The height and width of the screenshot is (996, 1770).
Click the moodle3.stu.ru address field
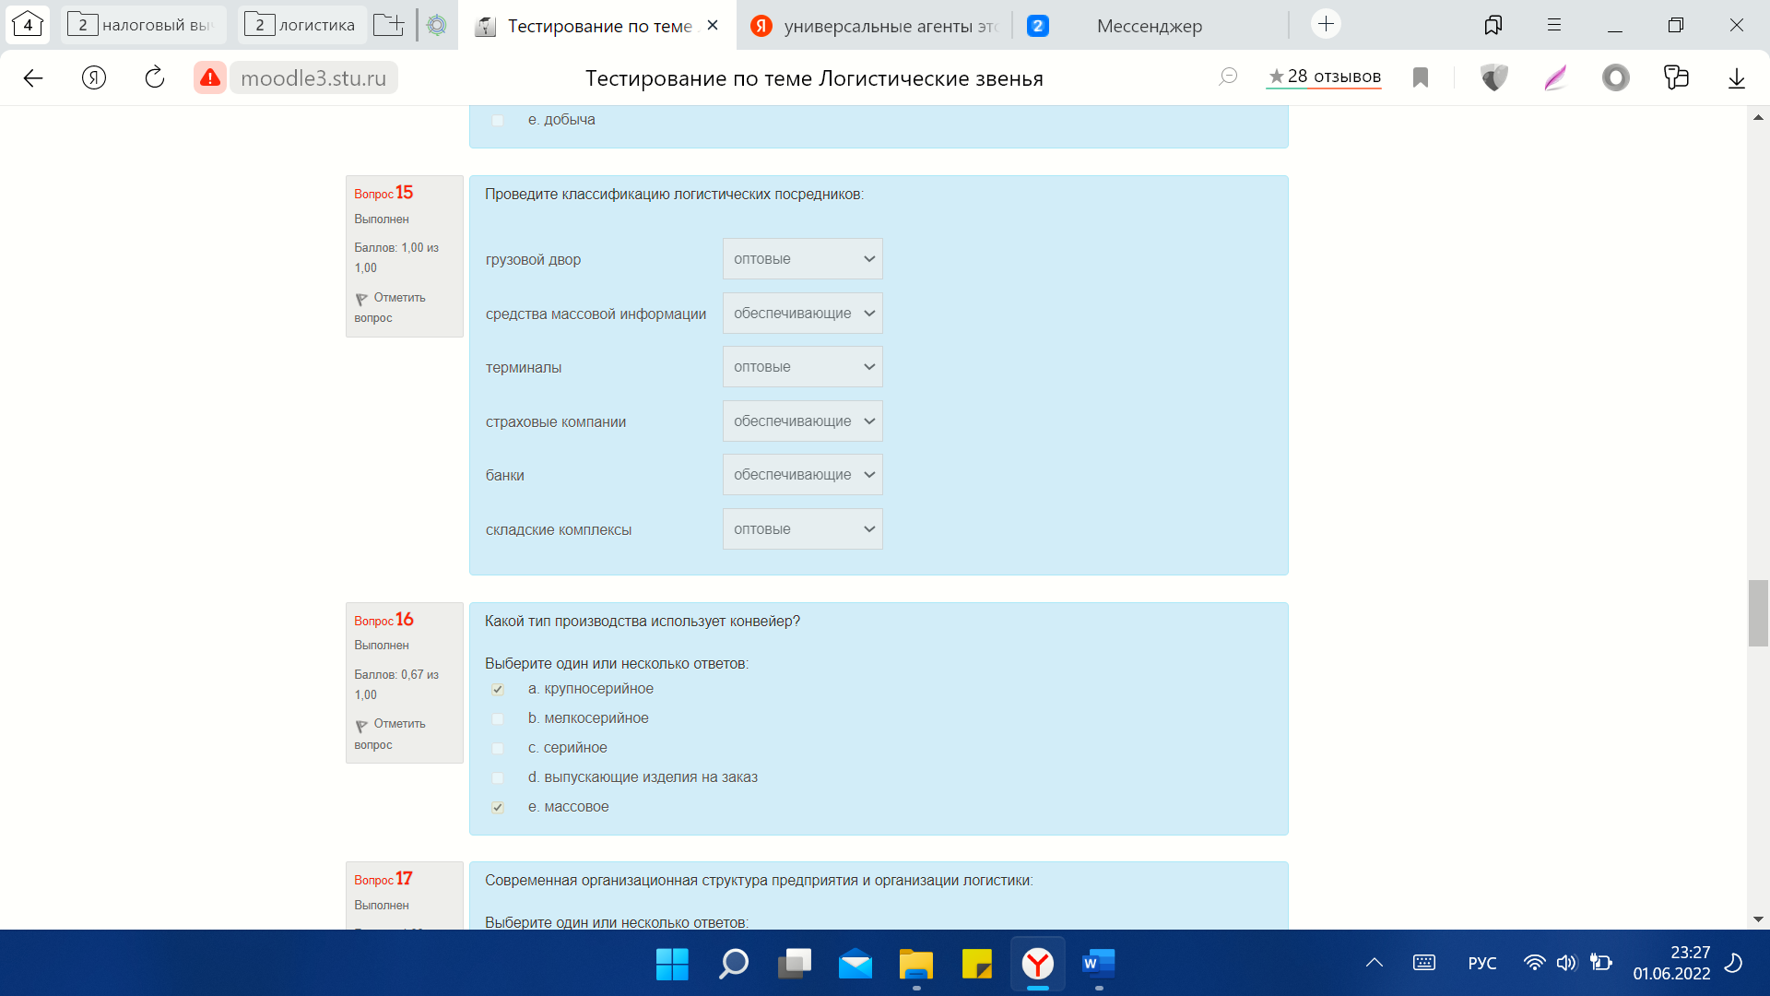point(313,78)
